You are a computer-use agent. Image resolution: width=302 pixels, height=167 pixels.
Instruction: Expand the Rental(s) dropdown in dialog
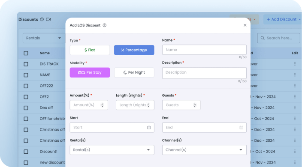112,150
